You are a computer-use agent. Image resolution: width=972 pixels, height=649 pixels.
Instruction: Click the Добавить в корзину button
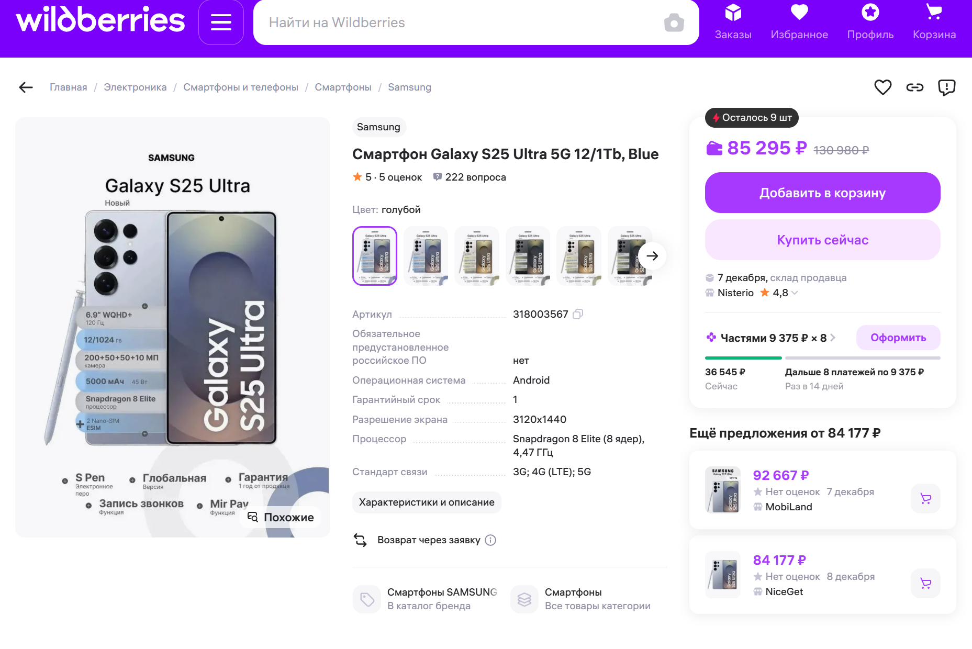(822, 193)
